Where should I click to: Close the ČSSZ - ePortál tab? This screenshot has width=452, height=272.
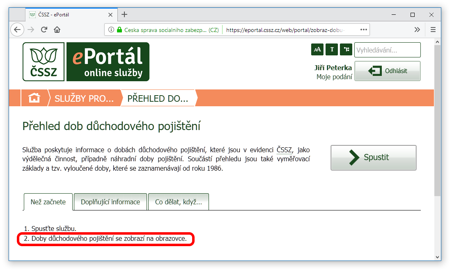[110, 15]
